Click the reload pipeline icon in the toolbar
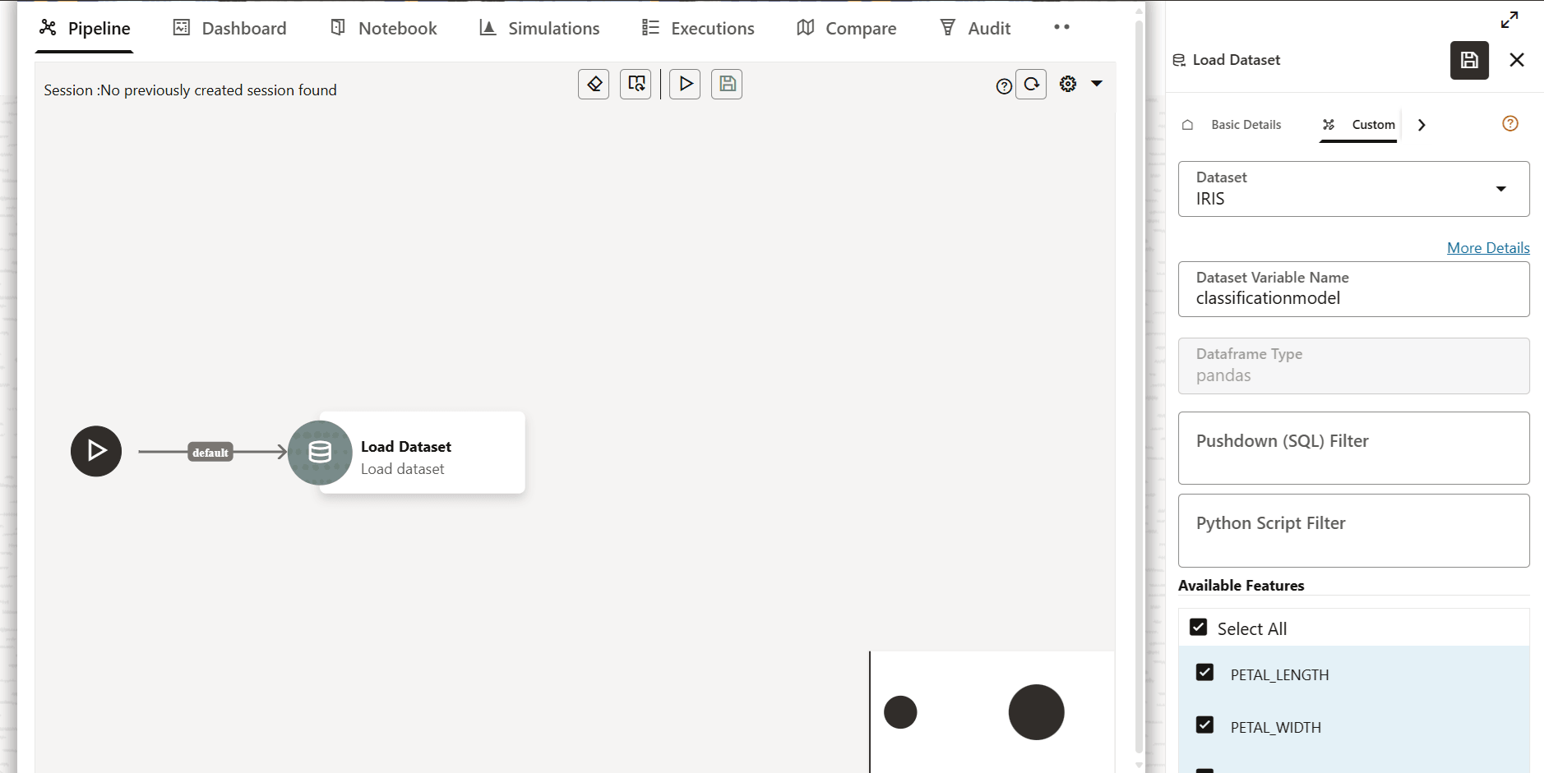 [x=636, y=84]
